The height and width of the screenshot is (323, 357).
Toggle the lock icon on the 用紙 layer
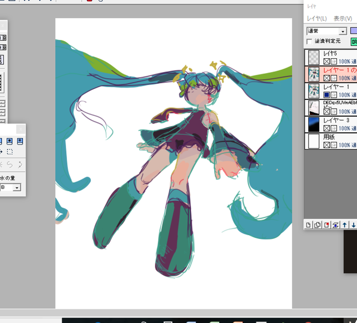pyautogui.click(x=334, y=145)
